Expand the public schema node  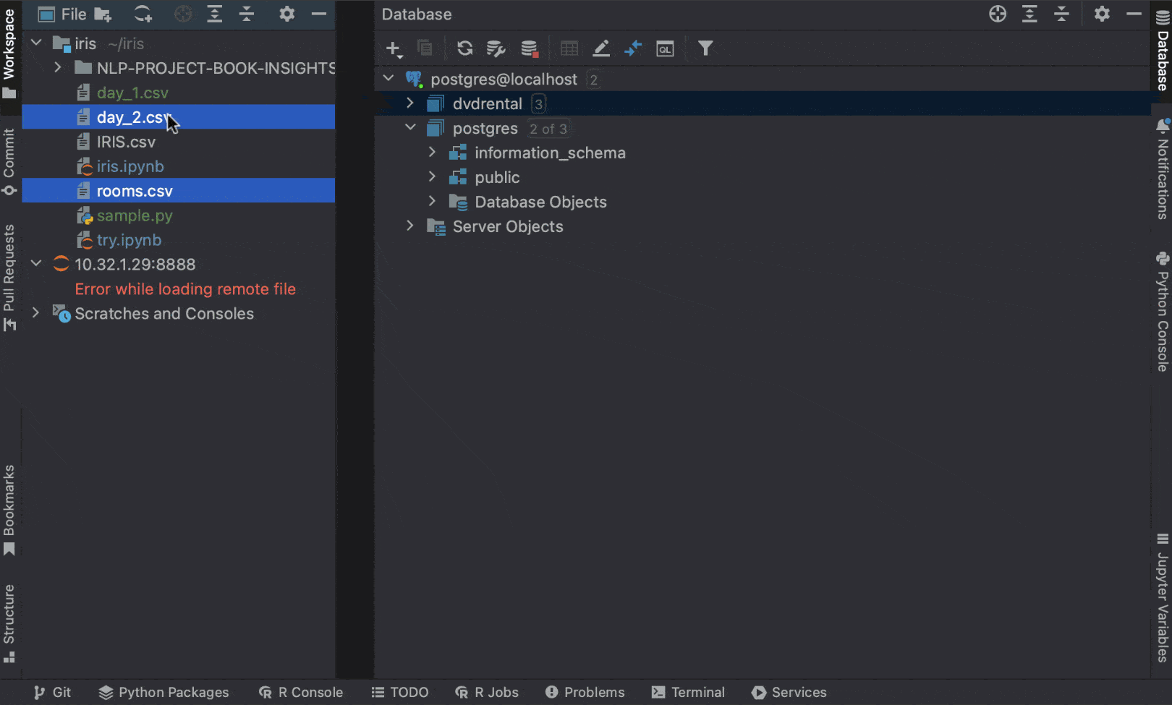[432, 177]
